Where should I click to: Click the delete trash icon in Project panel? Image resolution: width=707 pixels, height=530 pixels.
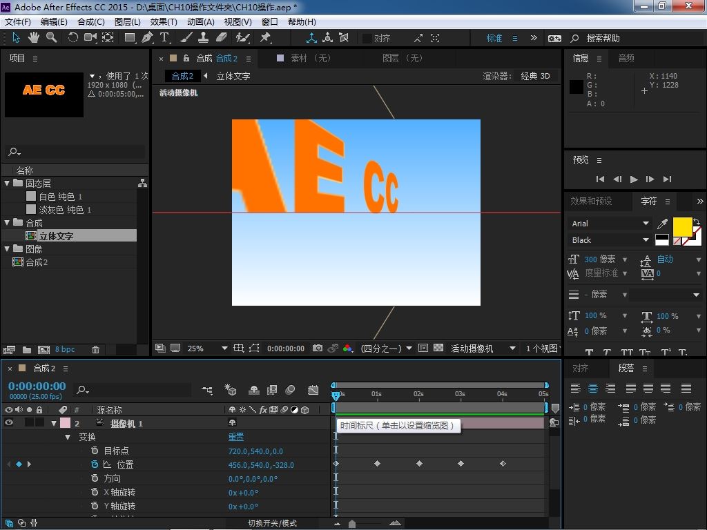coord(95,349)
